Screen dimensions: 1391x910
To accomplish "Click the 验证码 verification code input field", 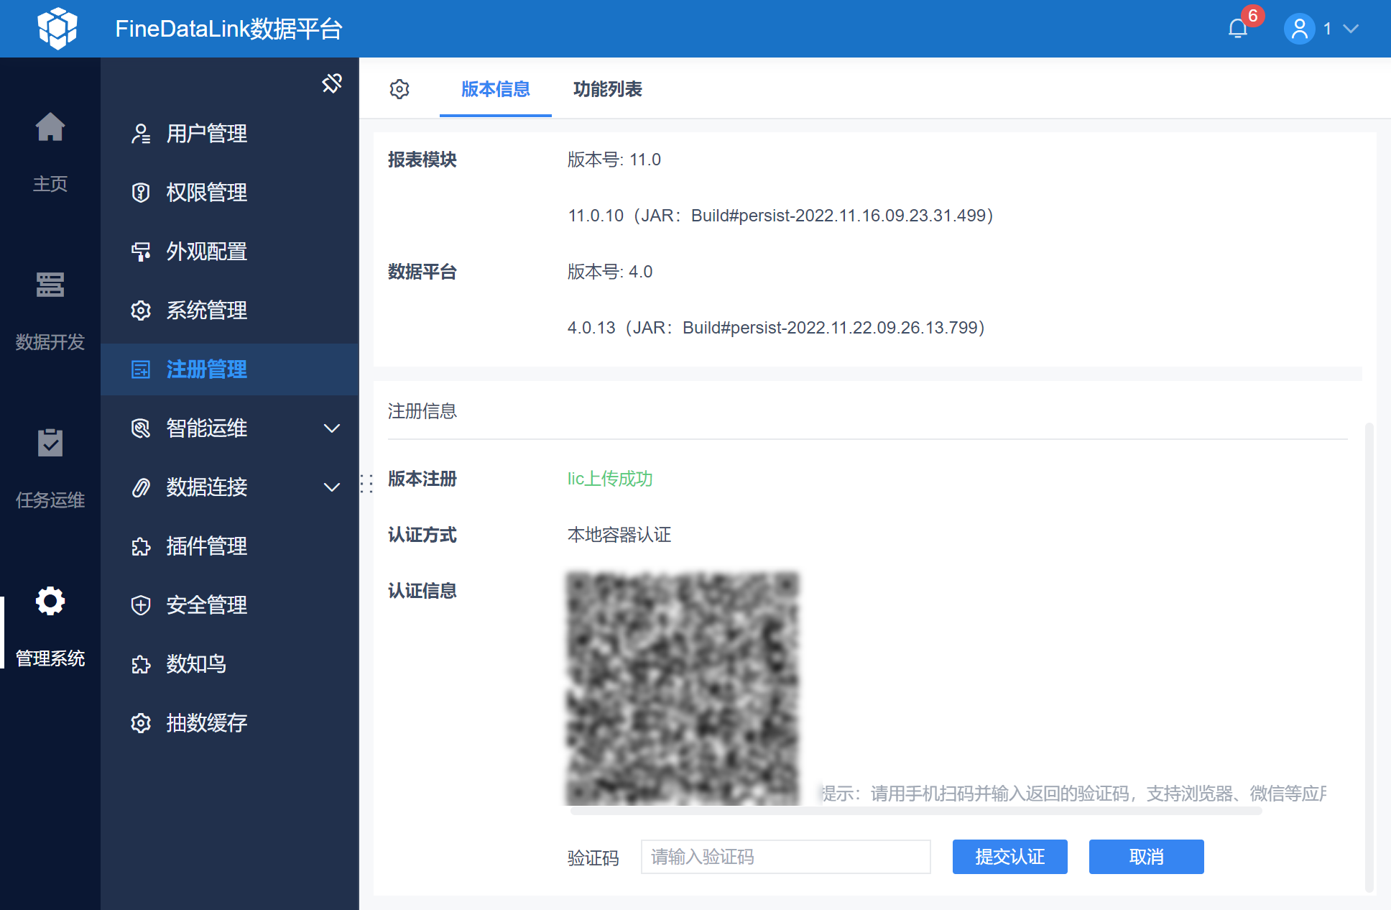I will tap(785, 857).
